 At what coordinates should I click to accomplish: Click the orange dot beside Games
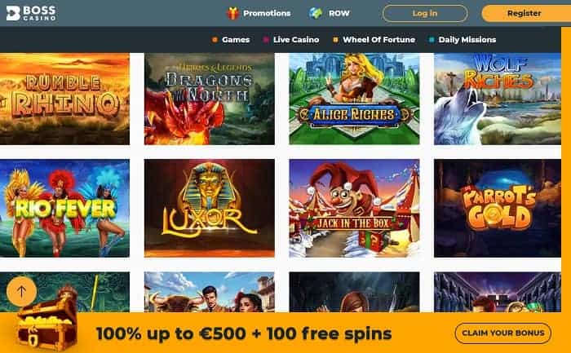[x=215, y=40]
